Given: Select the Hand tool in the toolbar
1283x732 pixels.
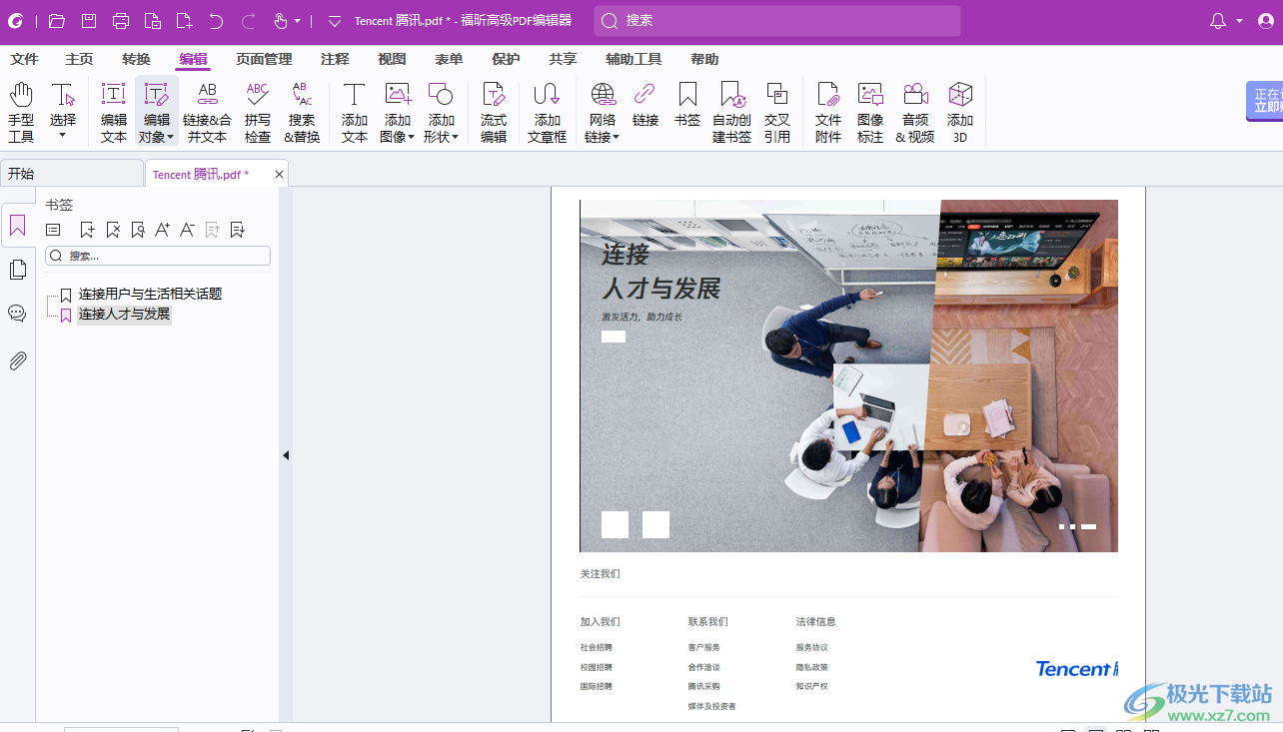Looking at the screenshot, I should coord(21,110).
